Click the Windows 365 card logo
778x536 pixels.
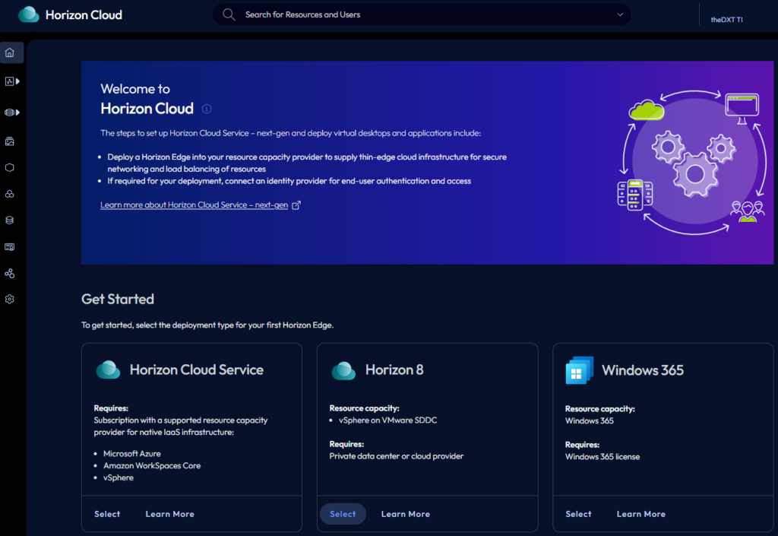[579, 370]
